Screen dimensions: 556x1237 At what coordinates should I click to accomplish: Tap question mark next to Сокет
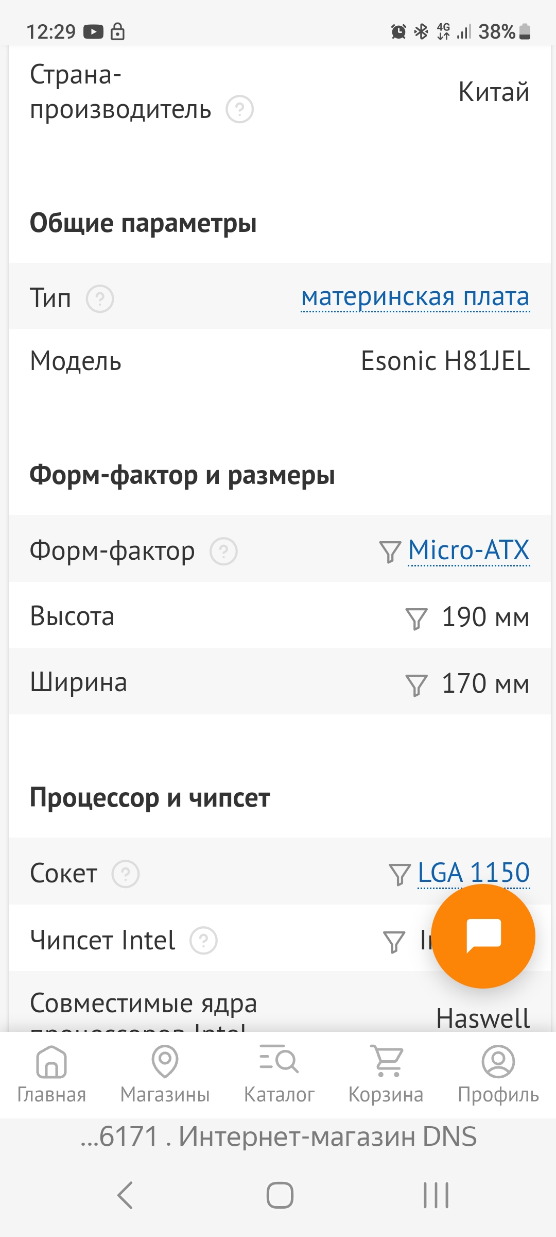pos(126,874)
